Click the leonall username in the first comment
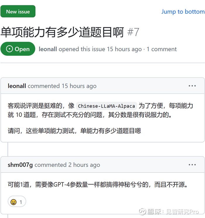The height and width of the screenshot is (218, 205). click(x=17, y=86)
